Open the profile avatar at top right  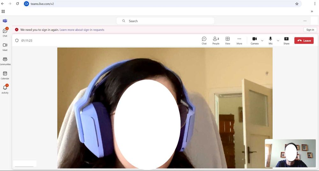click(314, 21)
